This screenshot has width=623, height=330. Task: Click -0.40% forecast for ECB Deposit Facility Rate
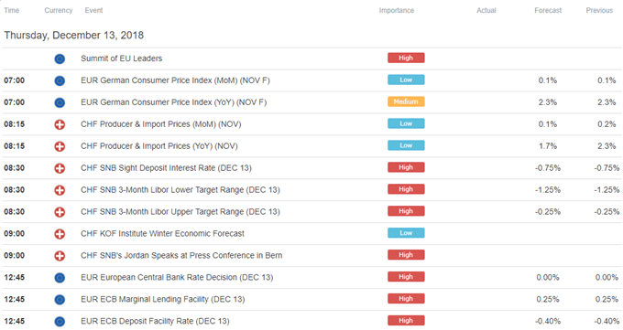point(548,321)
